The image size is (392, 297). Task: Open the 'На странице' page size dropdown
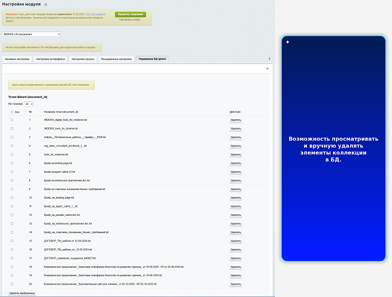(x=29, y=104)
